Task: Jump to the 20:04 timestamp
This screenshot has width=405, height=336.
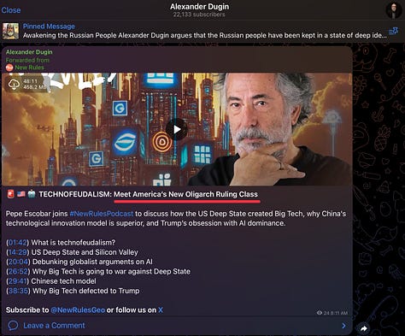Action: pos(18,262)
